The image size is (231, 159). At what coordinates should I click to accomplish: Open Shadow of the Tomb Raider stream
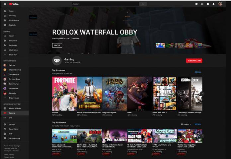(x=115, y=136)
